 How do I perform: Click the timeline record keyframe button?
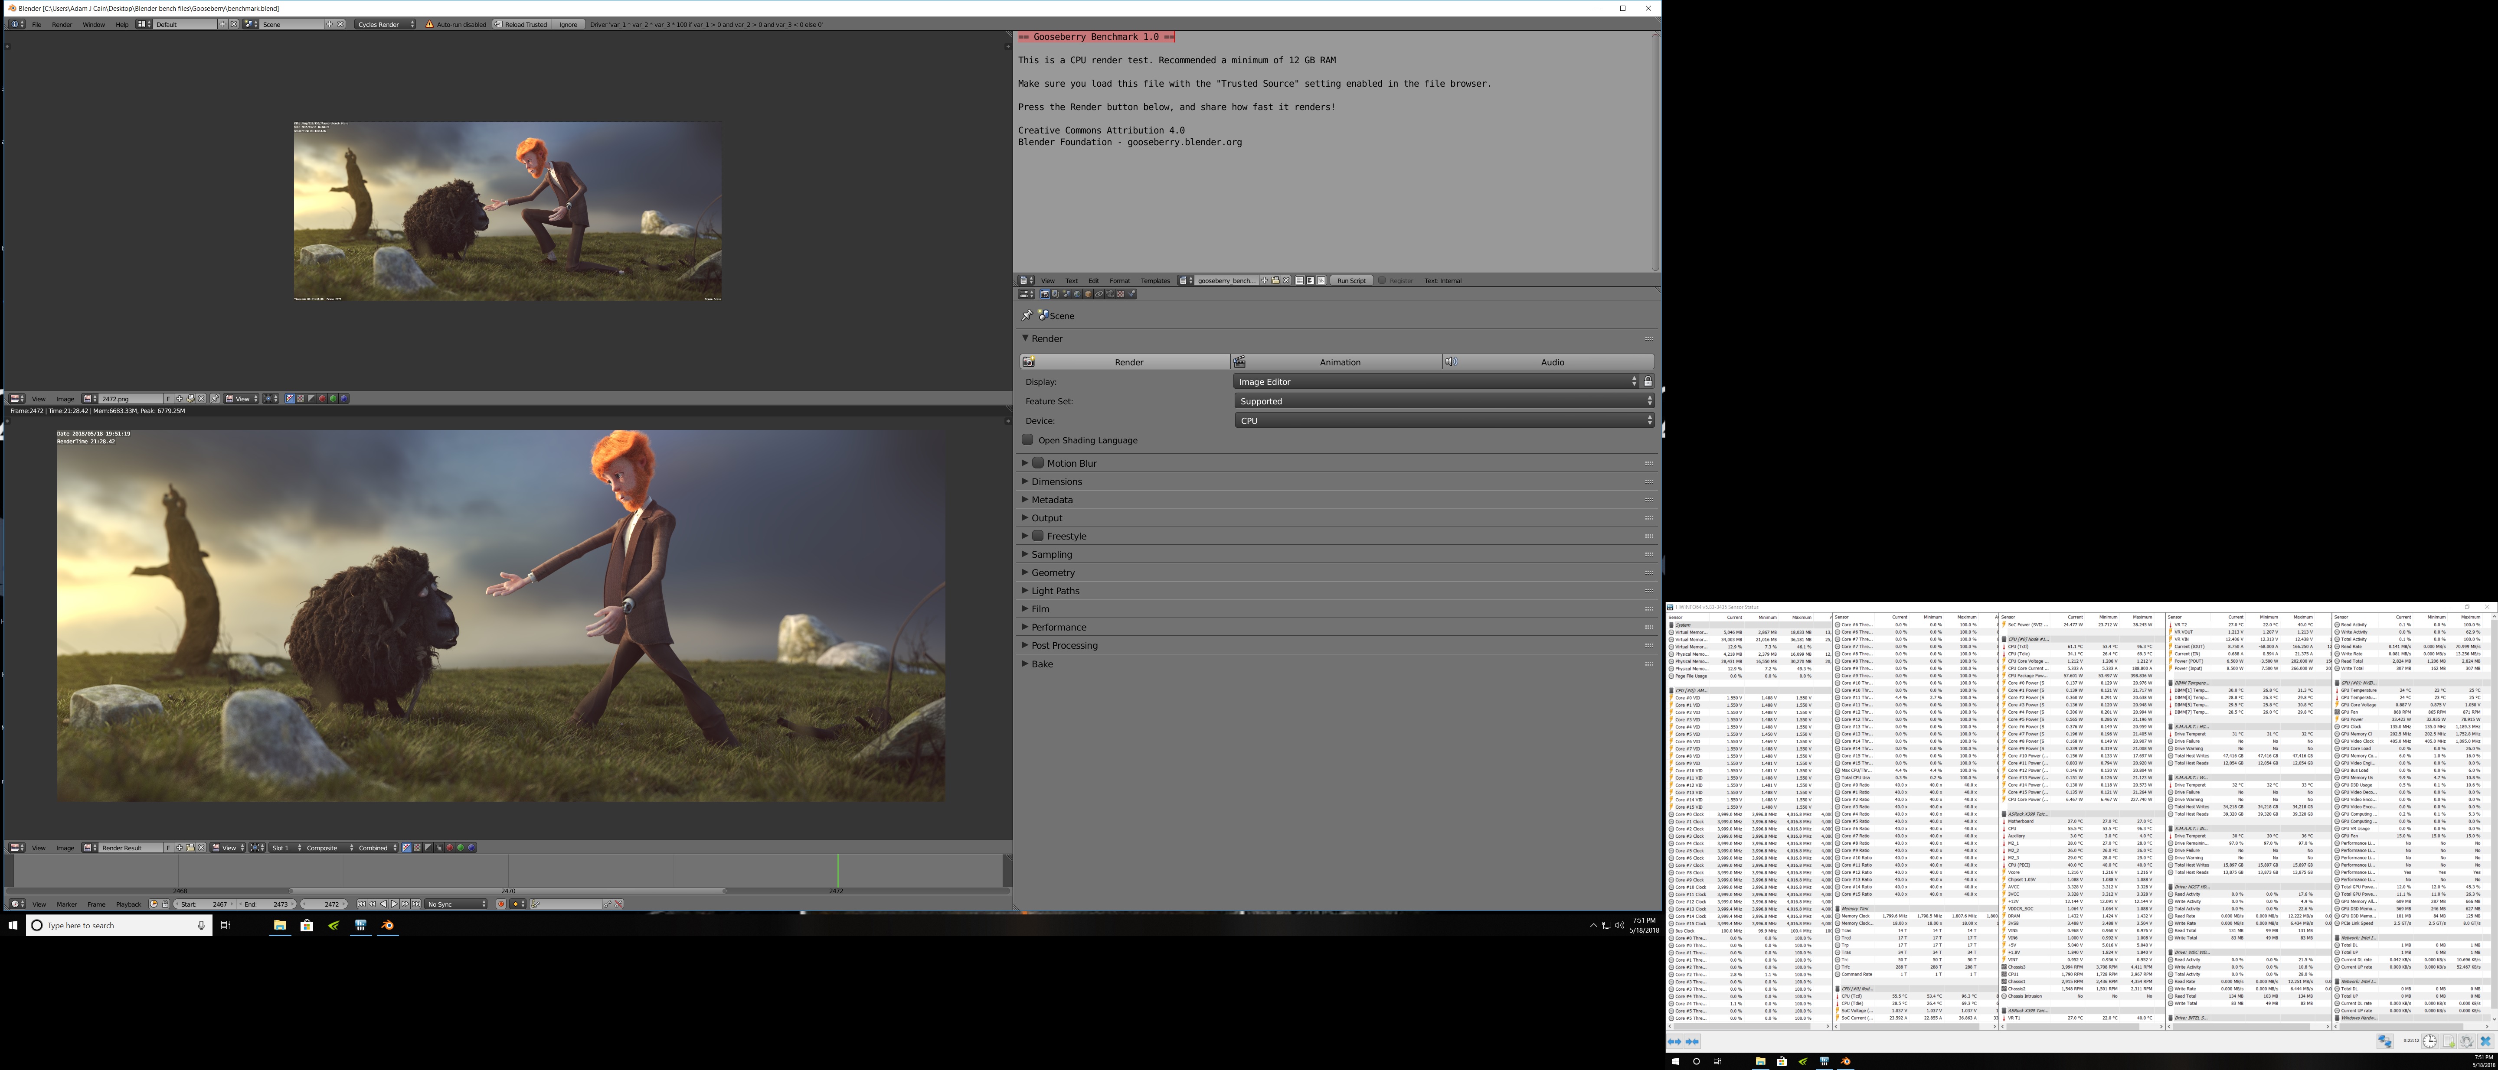501,904
